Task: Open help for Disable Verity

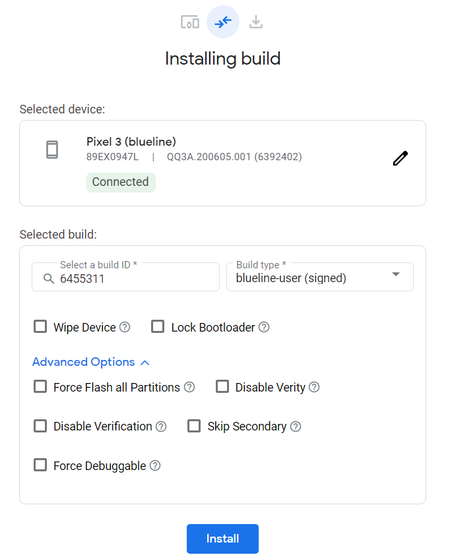Action: click(314, 387)
